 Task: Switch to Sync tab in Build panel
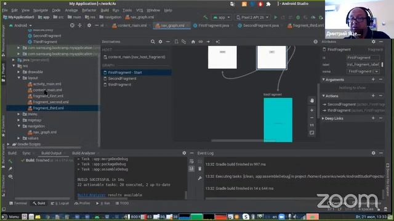(x=26, y=153)
